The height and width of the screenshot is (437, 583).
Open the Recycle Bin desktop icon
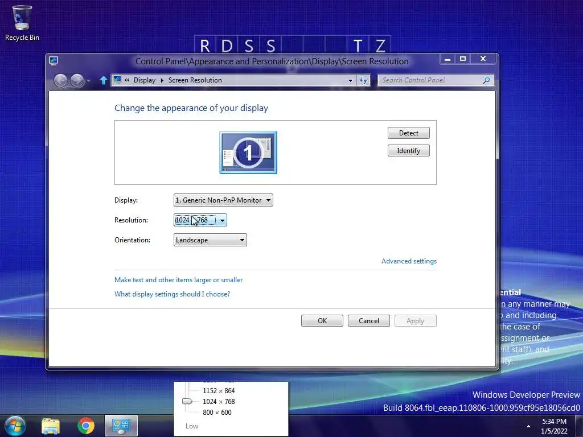(x=22, y=23)
